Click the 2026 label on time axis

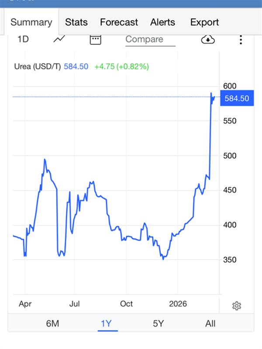pyautogui.click(x=177, y=304)
